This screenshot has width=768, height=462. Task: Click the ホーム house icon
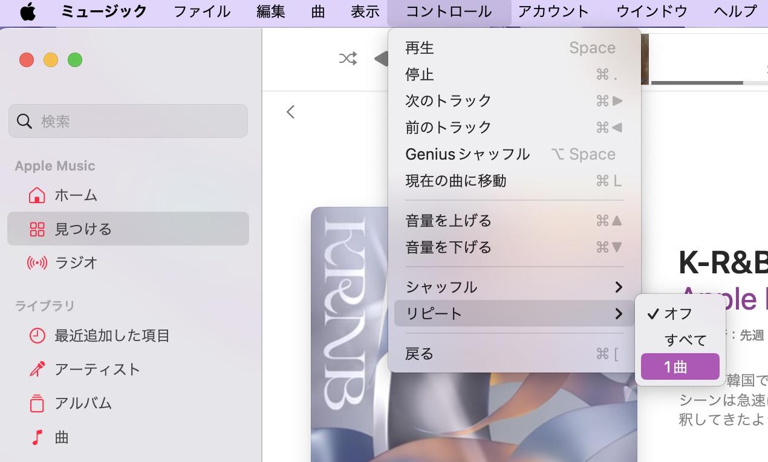(x=37, y=195)
